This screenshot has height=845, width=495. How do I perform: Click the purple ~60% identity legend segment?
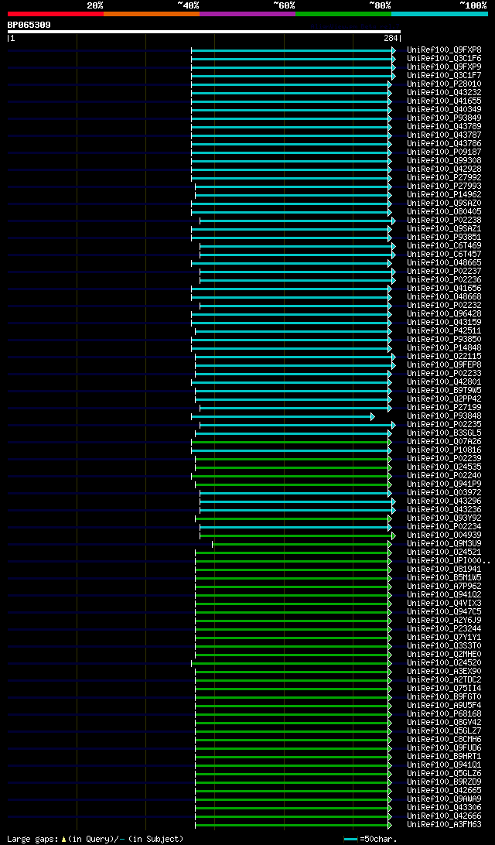click(x=247, y=13)
